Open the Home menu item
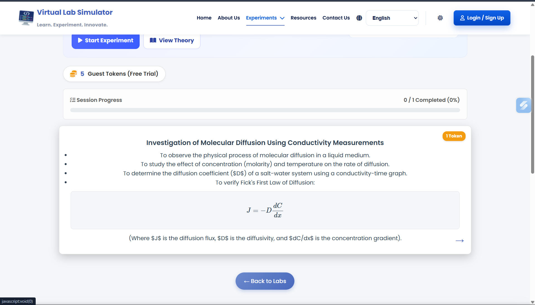The height and width of the screenshot is (305, 535). (204, 18)
